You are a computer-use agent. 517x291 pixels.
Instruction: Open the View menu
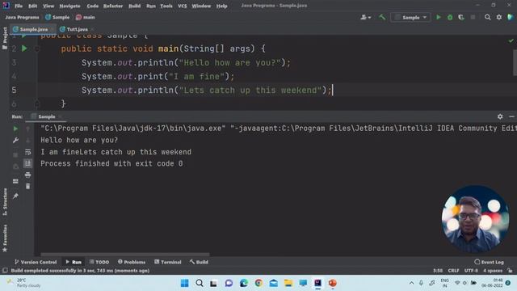48,6
